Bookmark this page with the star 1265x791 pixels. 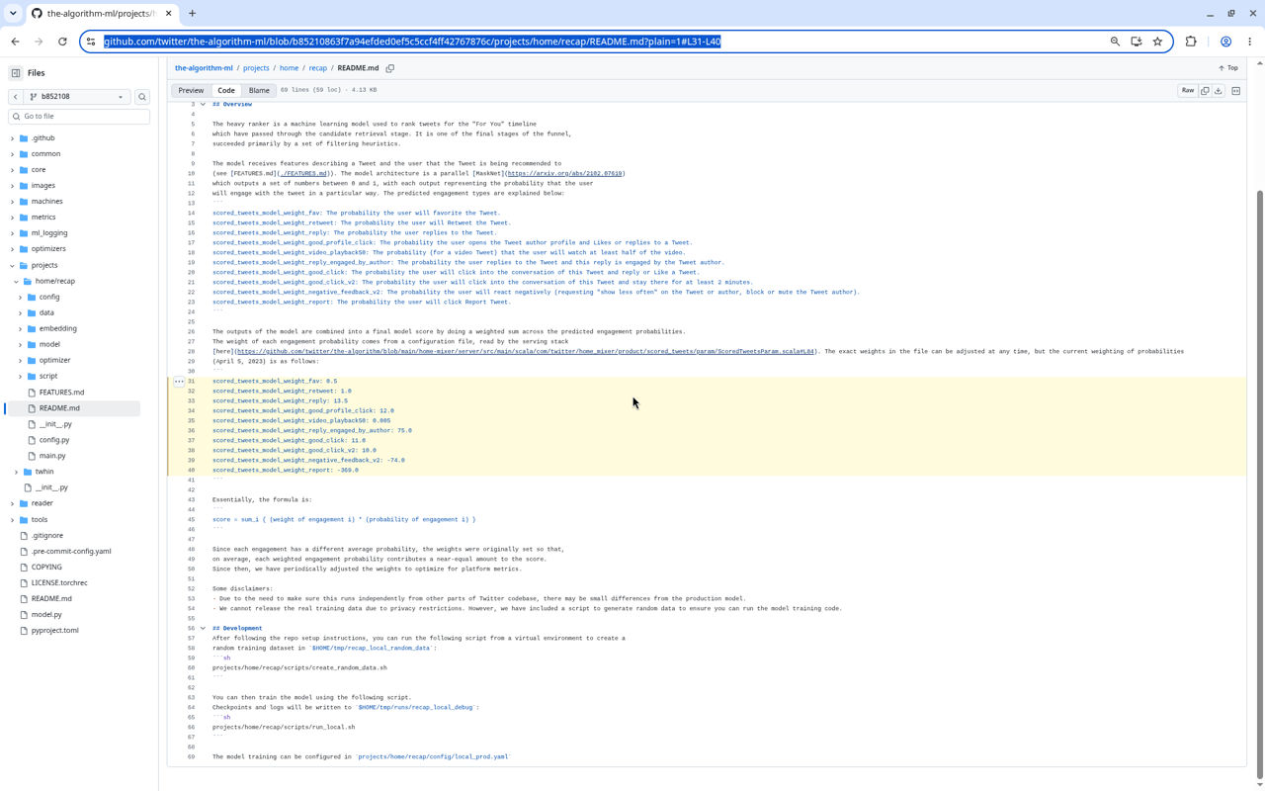pos(1157,42)
